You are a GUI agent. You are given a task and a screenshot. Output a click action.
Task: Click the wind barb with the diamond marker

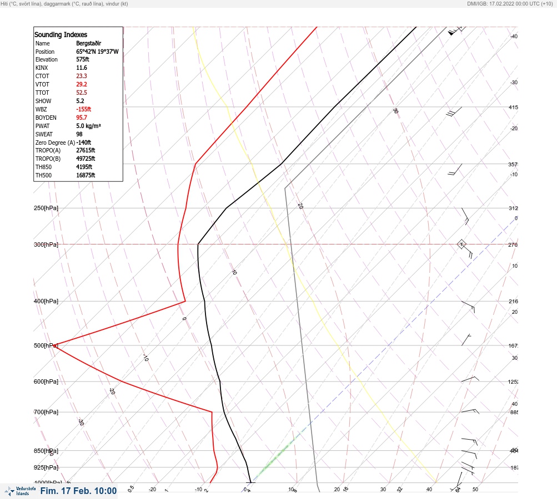click(x=464, y=248)
